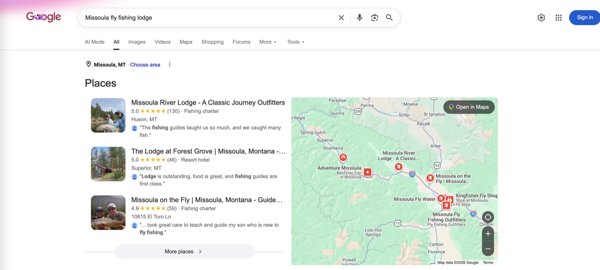The width and height of the screenshot is (600, 270).
Task: Click Open in Maps button on the map
Action: tap(469, 107)
